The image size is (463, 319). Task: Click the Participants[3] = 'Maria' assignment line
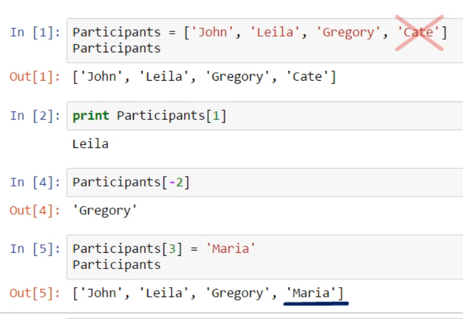tap(164, 249)
